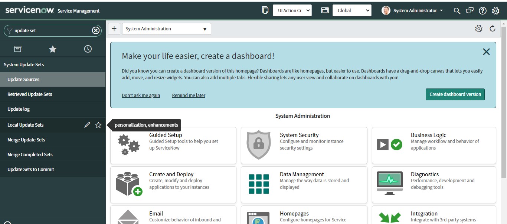Open the Integration title link
The width and height of the screenshot is (507, 224).
click(424, 214)
